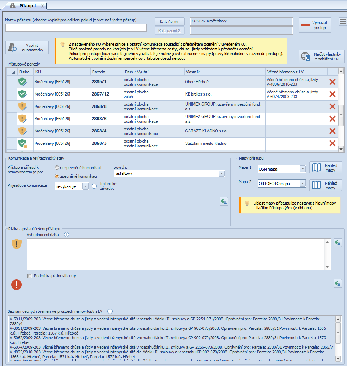The height and width of the screenshot is (366, 347).
Task: Focus the Název přístupu input field
Action: tap(76, 28)
